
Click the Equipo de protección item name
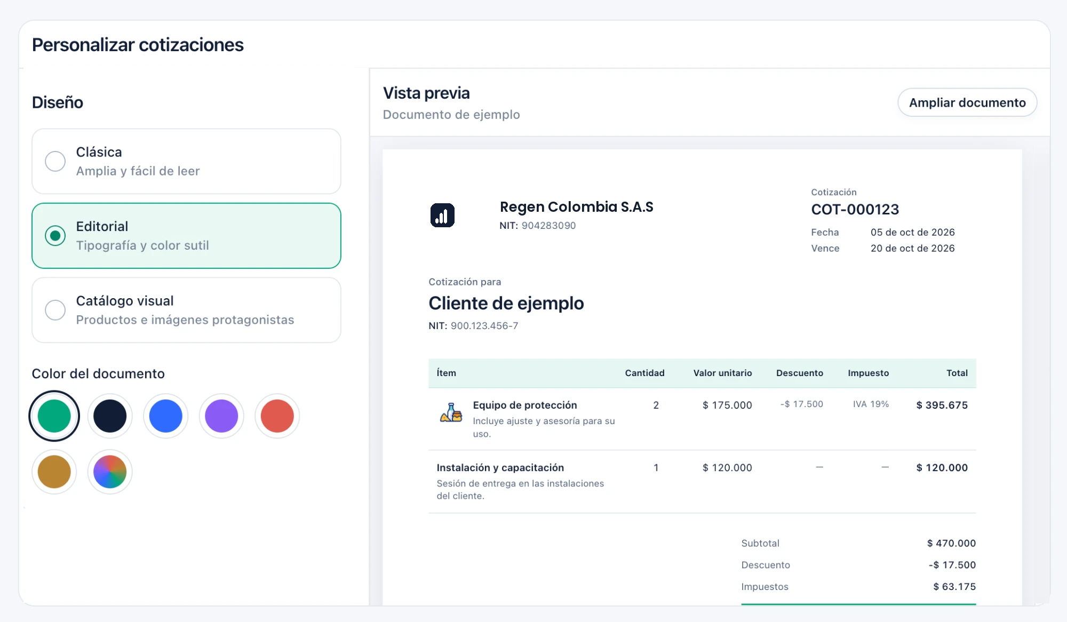524,405
